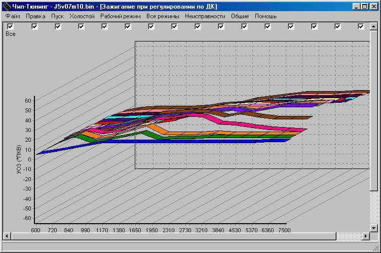This screenshot has width=381, height=253.
Task: Click vertical scrollbar down arrow
Action: pos(374,228)
